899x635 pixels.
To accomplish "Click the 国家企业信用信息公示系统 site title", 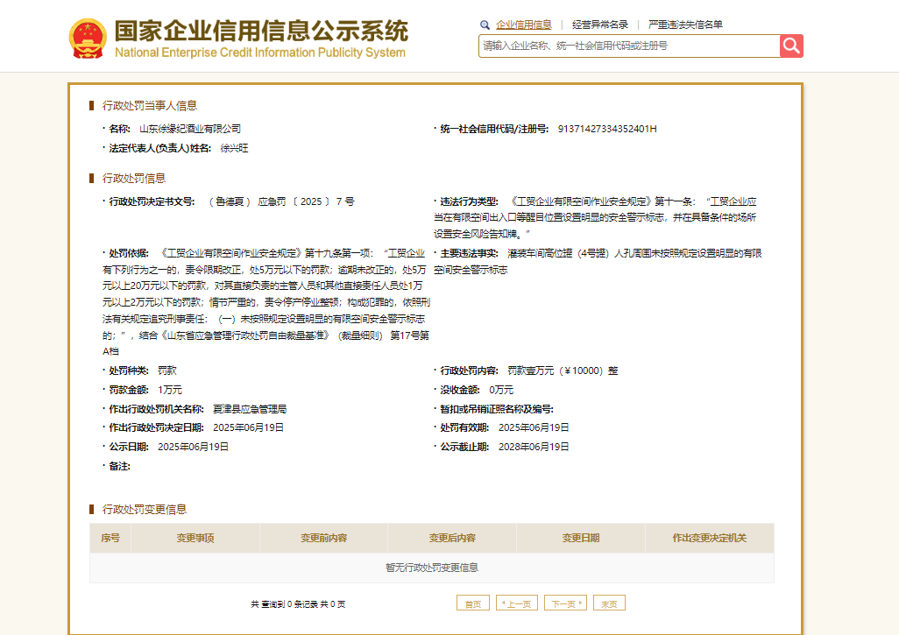I will tap(261, 31).
